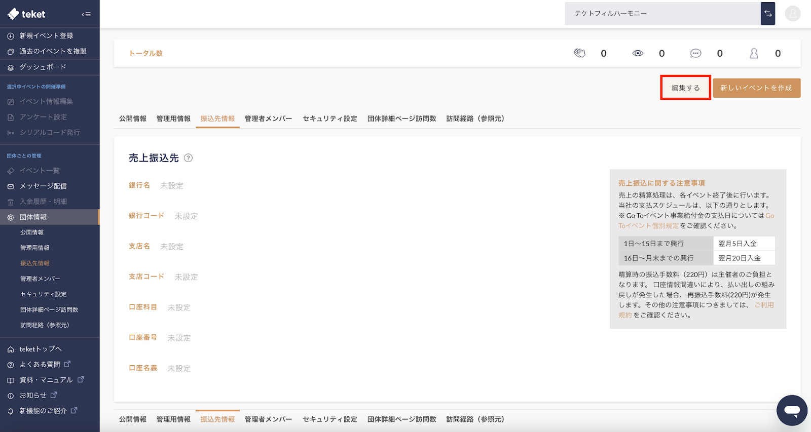Open the user profile avatar icon
The image size is (811, 432).
792,14
